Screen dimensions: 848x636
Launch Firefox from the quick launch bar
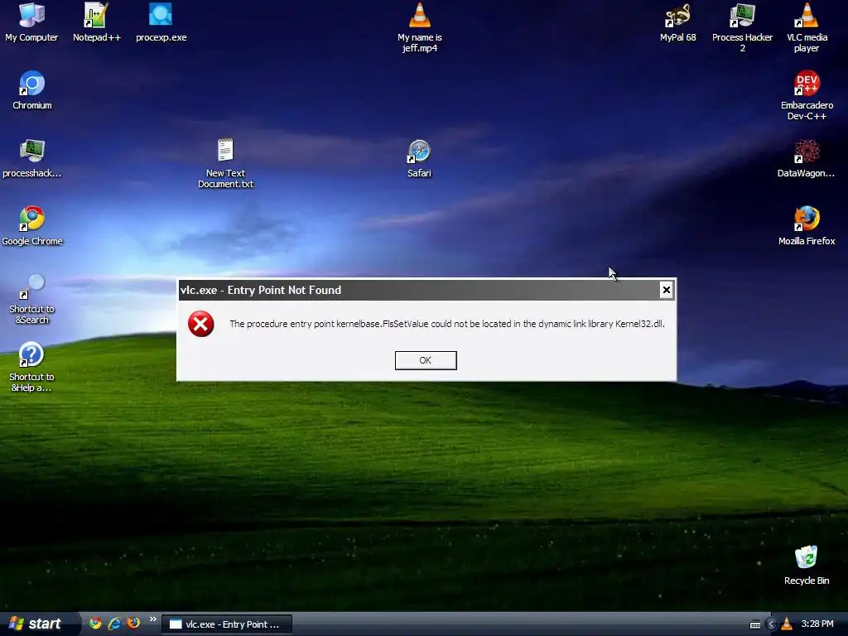tap(133, 623)
